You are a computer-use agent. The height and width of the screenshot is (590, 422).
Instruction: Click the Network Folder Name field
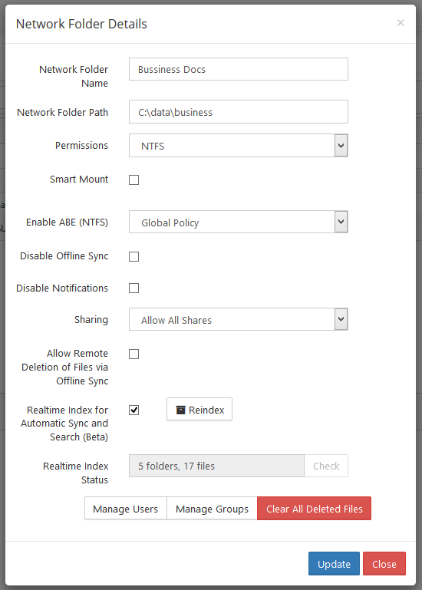click(x=239, y=69)
